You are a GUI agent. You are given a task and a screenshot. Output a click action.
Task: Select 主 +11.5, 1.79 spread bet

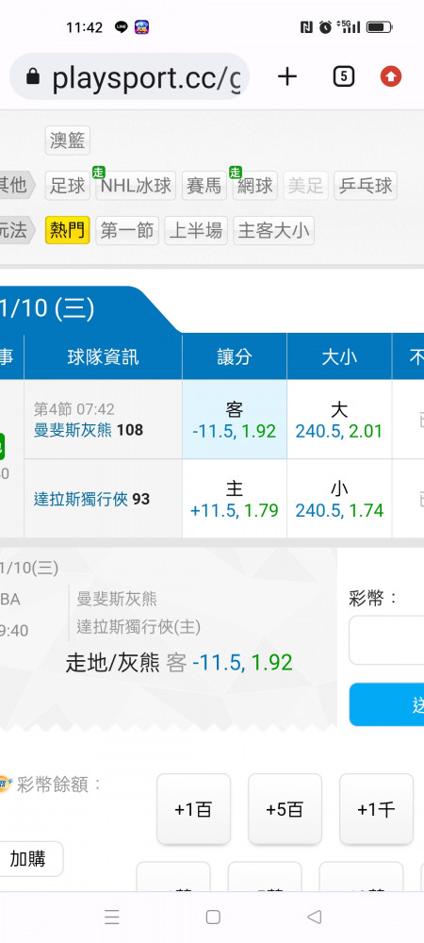[235, 499]
